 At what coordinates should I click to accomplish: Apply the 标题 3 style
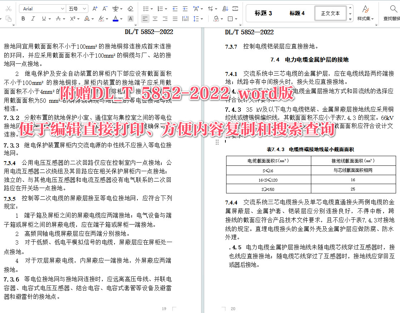[x=263, y=13]
